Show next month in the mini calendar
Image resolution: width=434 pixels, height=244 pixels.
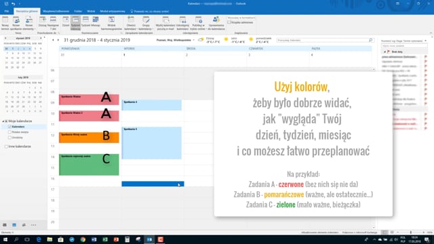click(x=41, y=38)
